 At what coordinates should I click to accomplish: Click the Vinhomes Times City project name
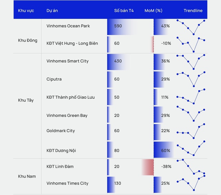[x=67, y=183]
